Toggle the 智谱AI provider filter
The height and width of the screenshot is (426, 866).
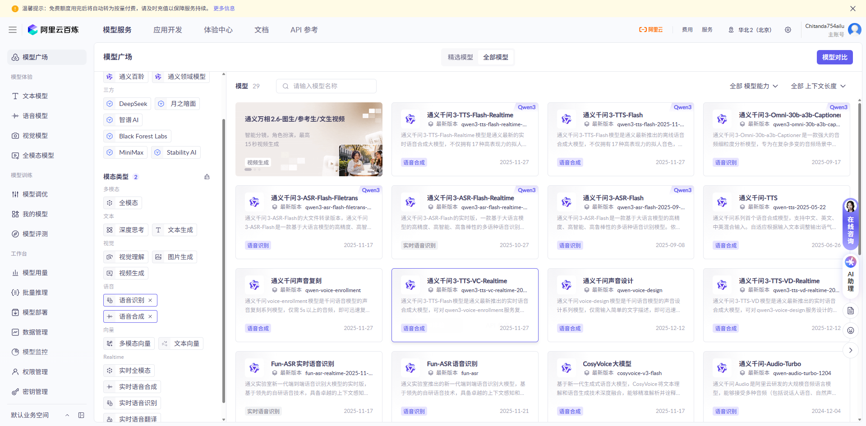point(123,120)
